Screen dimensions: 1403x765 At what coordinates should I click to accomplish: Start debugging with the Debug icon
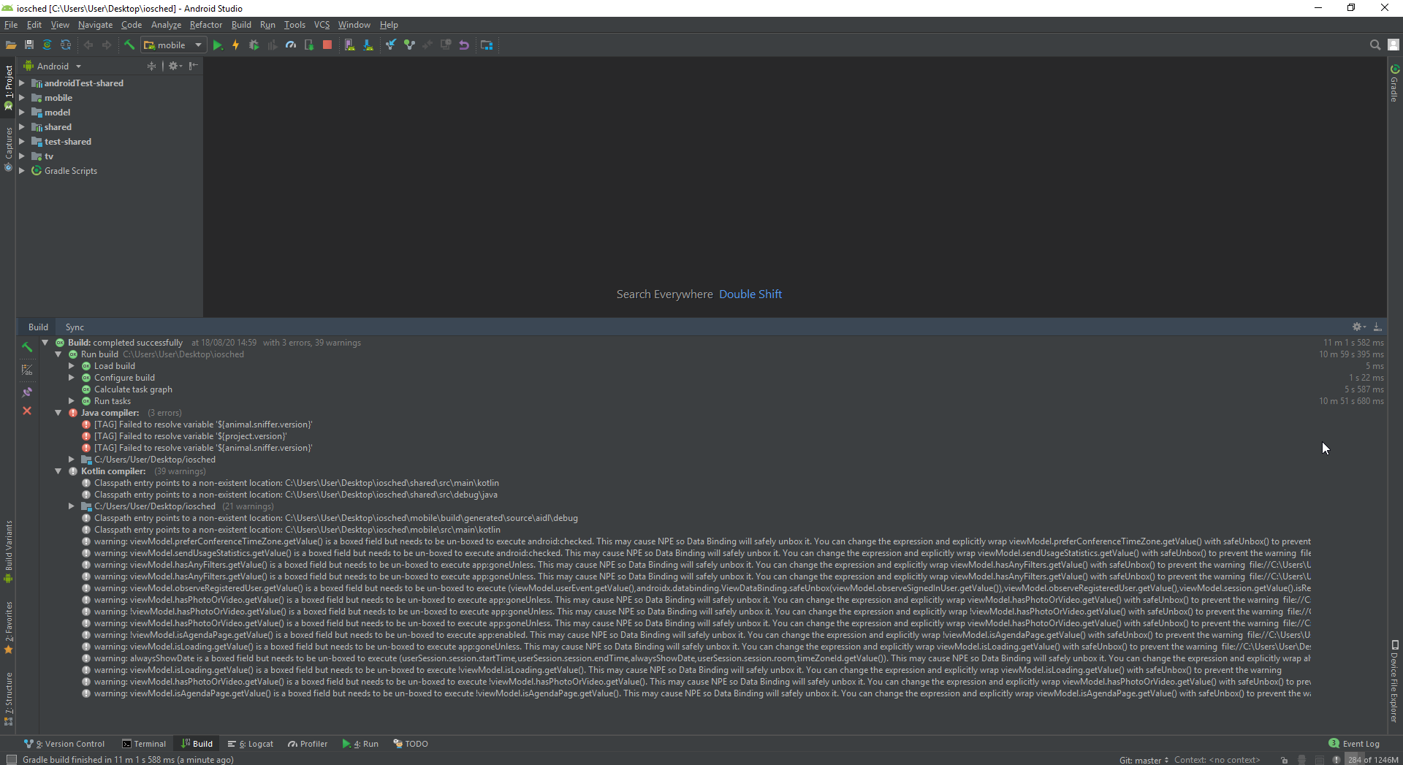pos(254,45)
